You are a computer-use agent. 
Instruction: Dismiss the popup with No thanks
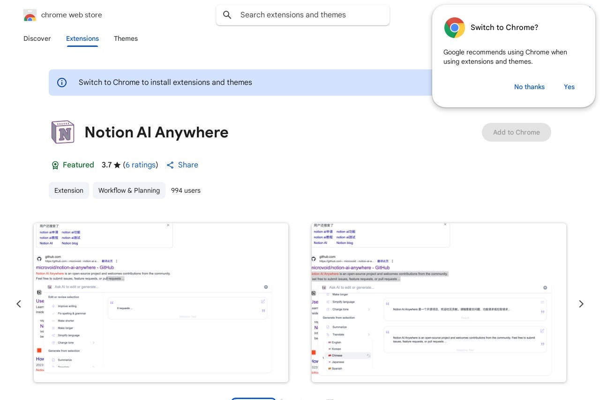click(529, 87)
